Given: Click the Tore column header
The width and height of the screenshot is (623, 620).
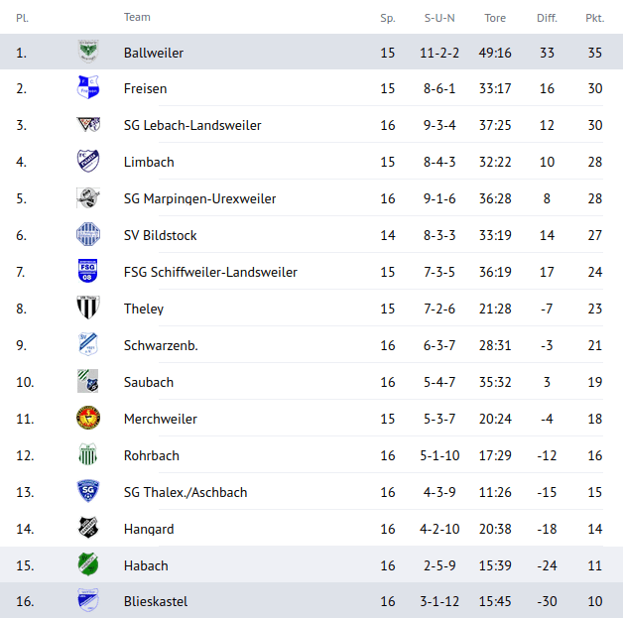Looking at the screenshot, I should [495, 18].
